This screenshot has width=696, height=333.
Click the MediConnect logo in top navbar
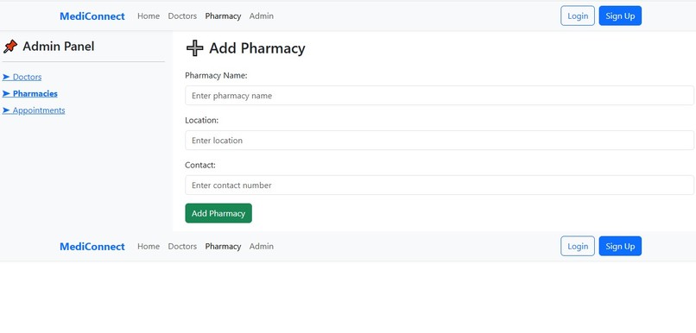point(92,16)
